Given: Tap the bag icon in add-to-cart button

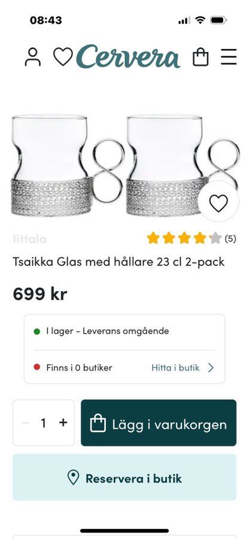Looking at the screenshot, I should (x=98, y=423).
